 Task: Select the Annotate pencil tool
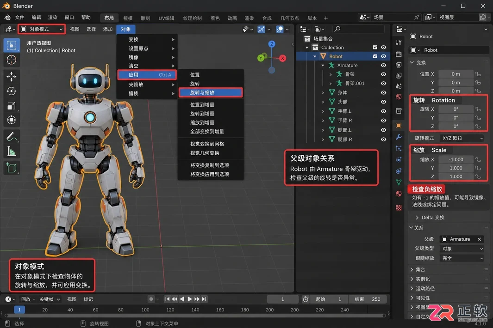(x=12, y=137)
